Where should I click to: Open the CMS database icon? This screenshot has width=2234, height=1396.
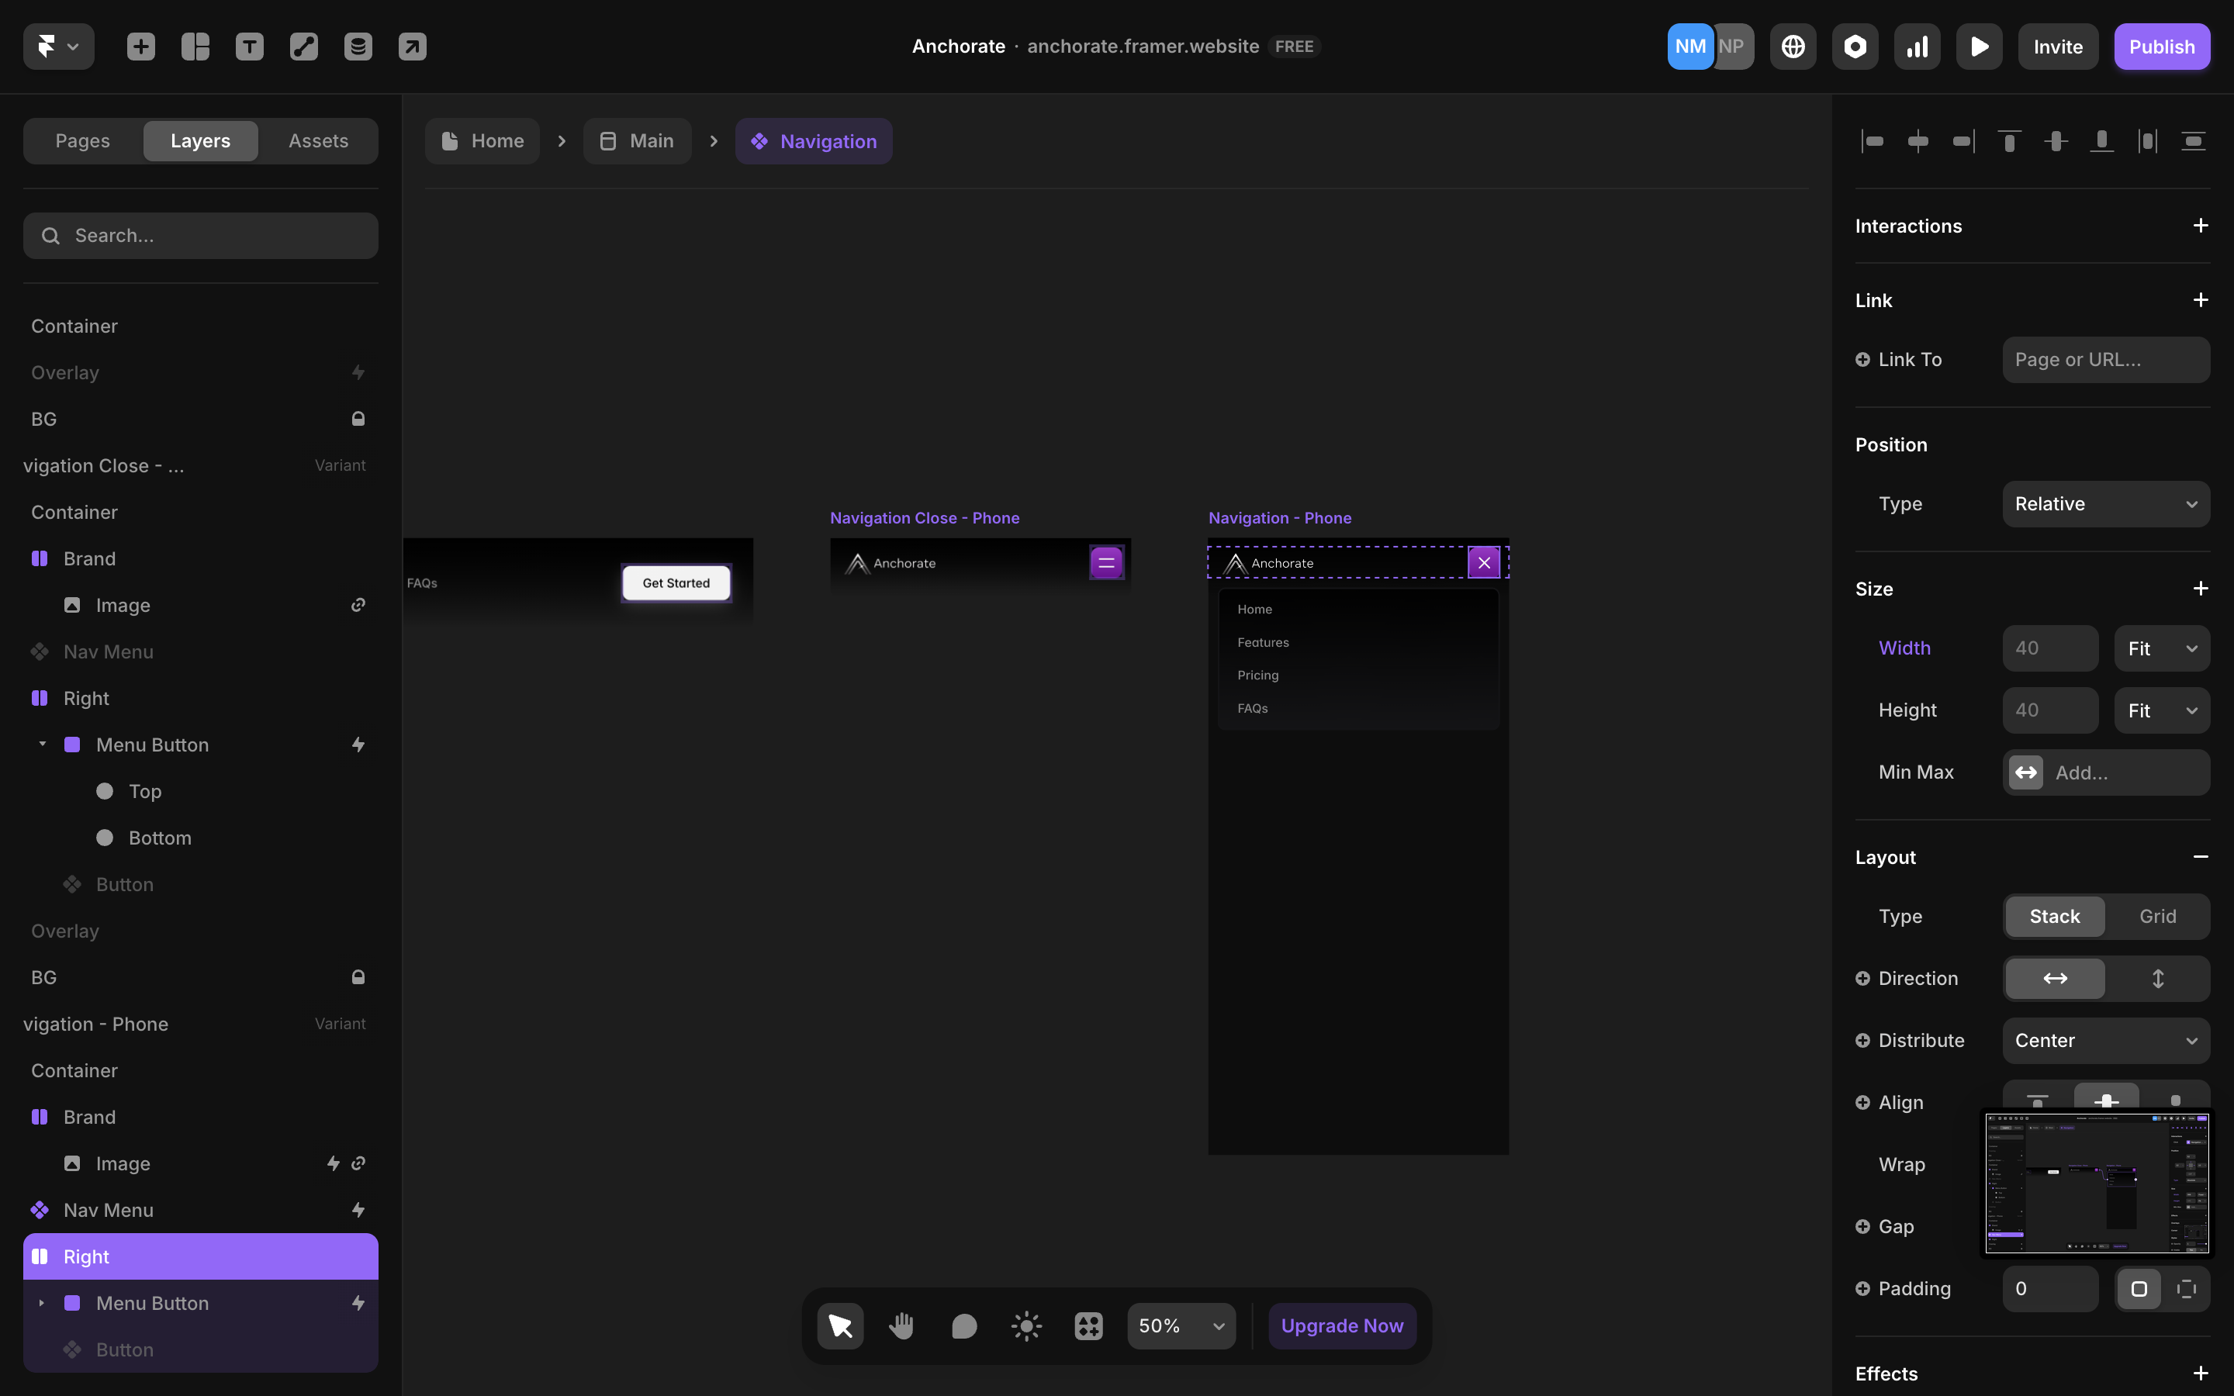[x=358, y=47]
